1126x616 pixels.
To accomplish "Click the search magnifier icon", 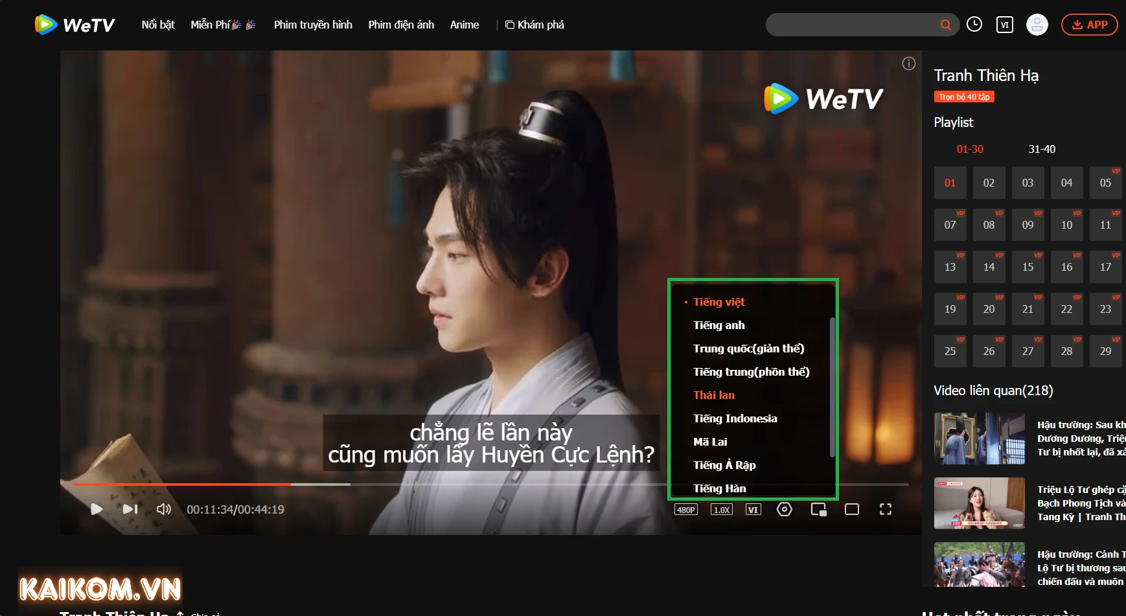I will 946,25.
